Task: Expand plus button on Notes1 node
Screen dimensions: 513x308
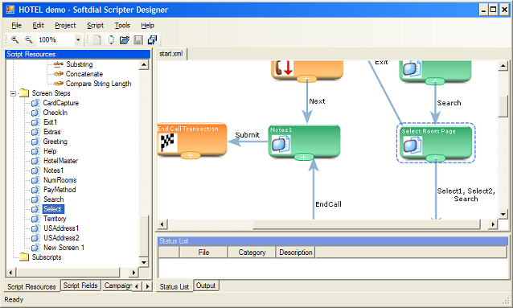Action: point(304,157)
